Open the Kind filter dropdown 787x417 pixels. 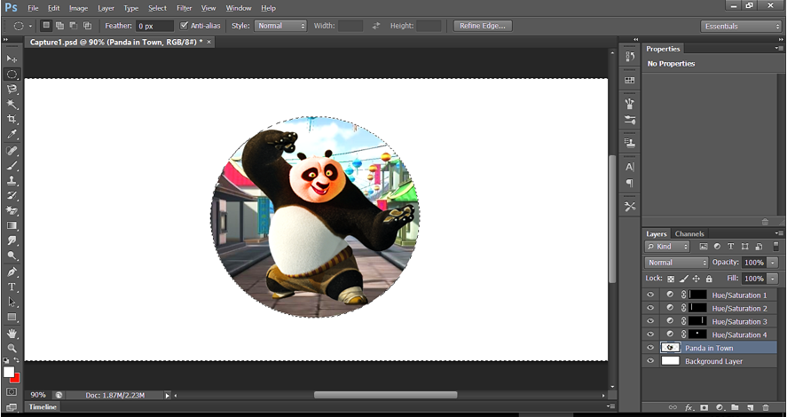667,247
